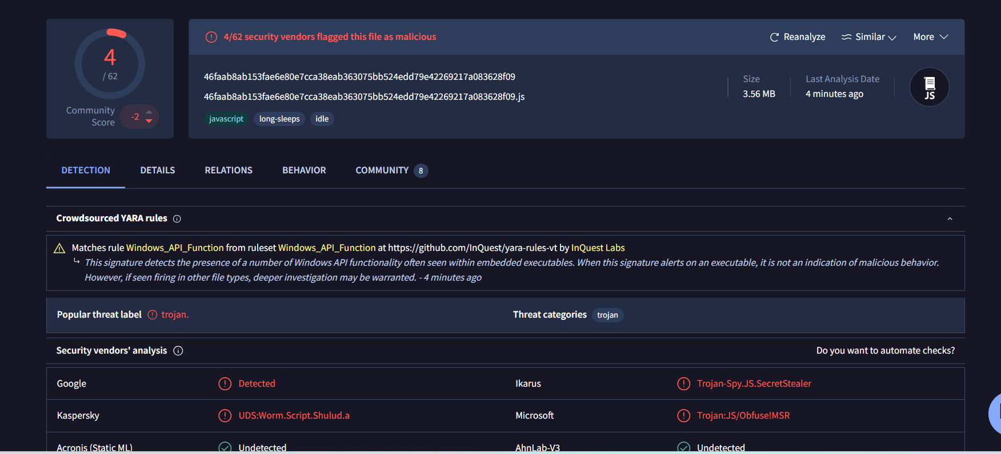
Task: Open the Similar dropdown
Action: (869, 37)
